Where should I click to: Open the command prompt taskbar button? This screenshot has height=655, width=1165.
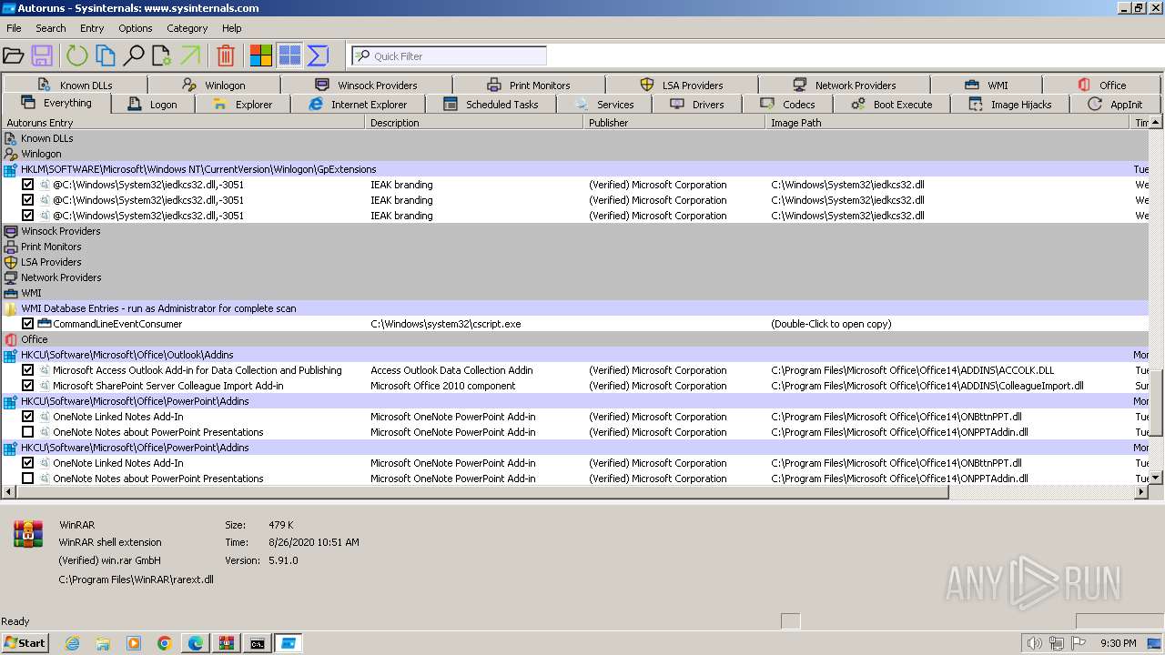258,643
